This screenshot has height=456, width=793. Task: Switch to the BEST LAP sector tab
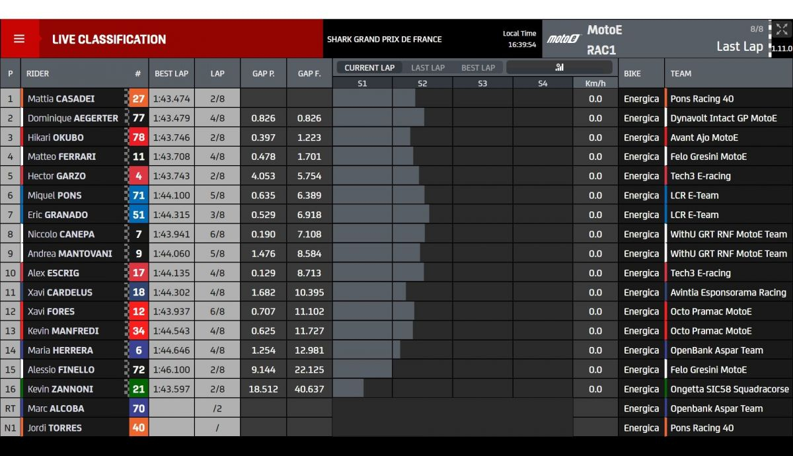[478, 67]
